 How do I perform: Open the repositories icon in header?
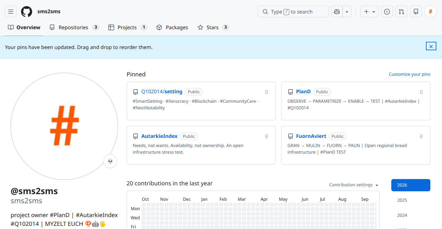click(x=416, y=12)
